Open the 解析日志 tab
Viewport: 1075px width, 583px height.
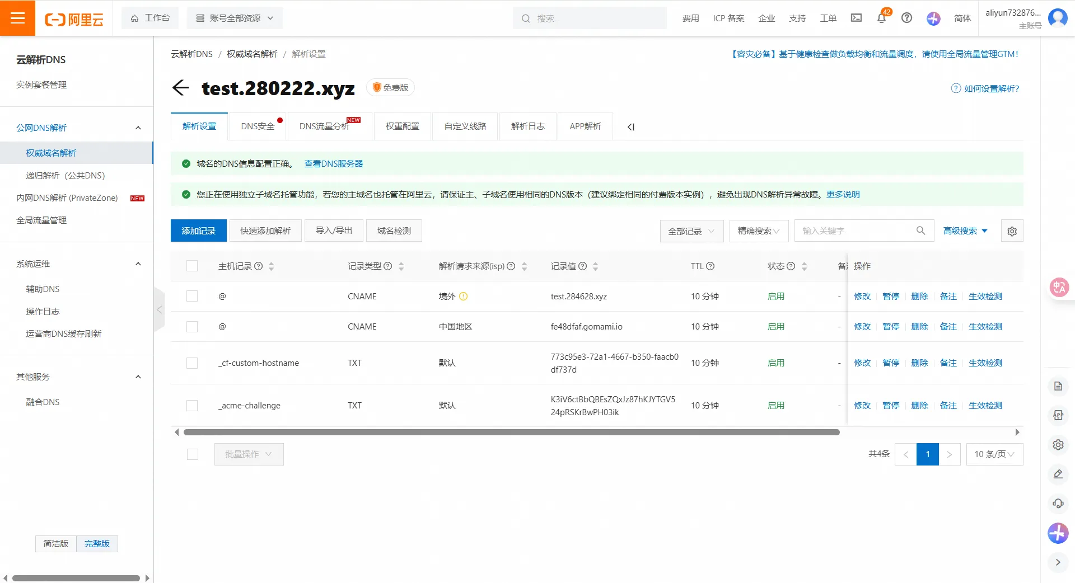pos(527,126)
